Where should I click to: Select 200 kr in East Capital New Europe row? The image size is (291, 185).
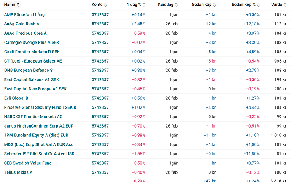click(280, 89)
